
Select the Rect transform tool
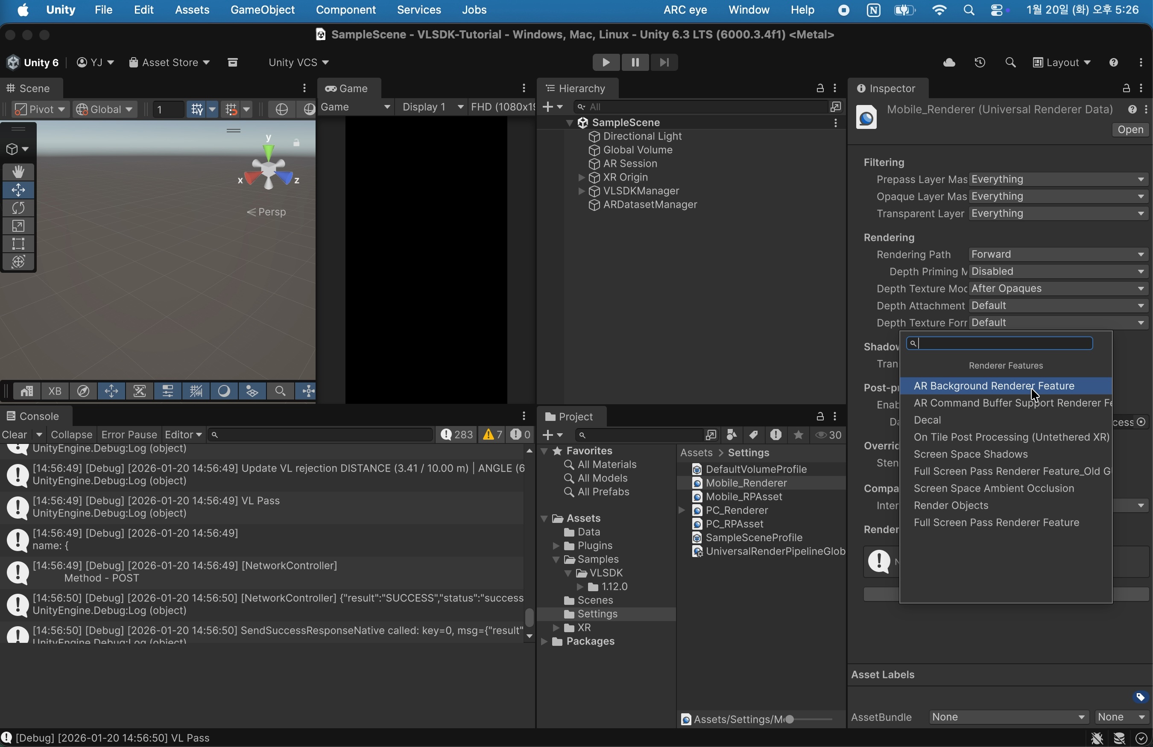(18, 244)
